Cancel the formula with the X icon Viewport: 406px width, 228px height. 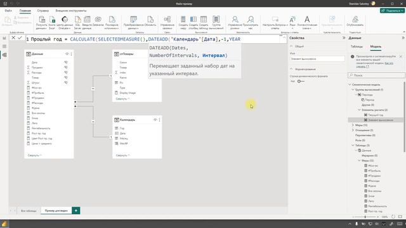(x=13, y=38)
